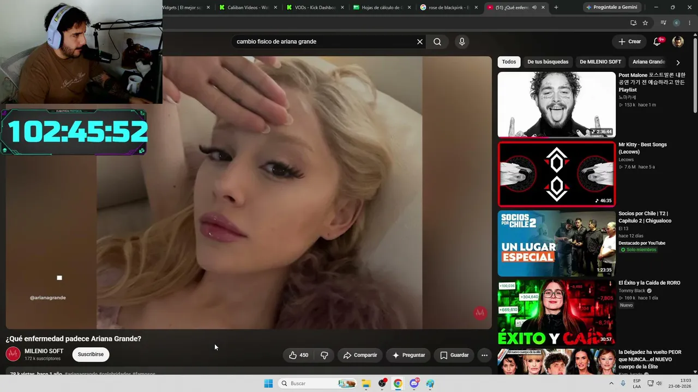Viewport: 698px width, 392px height.
Task: Like the video with 450 likes
Action: pyautogui.click(x=299, y=355)
